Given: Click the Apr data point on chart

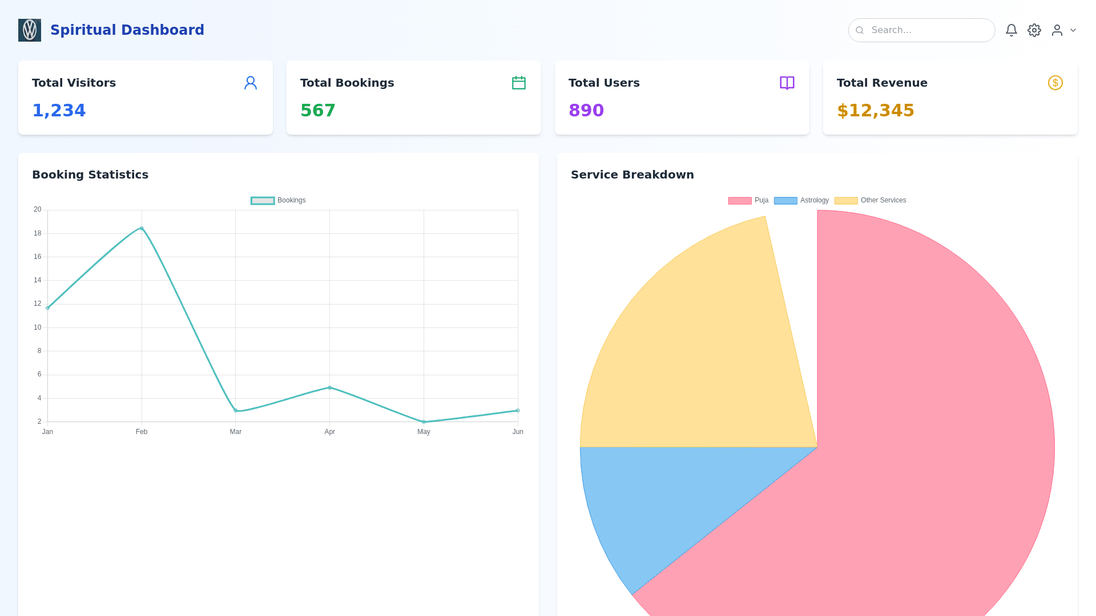Looking at the screenshot, I should point(329,388).
